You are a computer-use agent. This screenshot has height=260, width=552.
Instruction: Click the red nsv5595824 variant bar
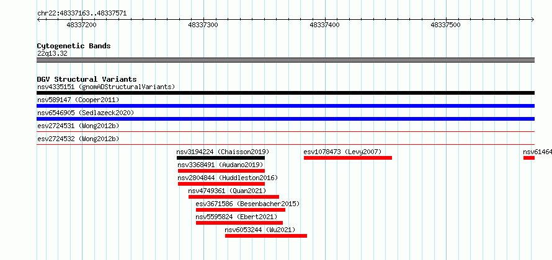[239, 223]
